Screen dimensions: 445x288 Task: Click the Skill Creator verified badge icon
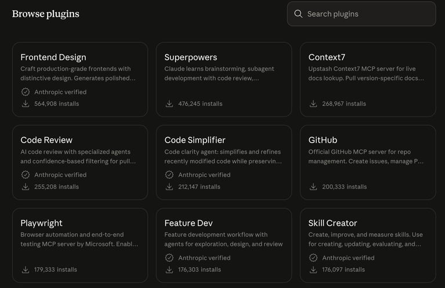click(x=313, y=258)
